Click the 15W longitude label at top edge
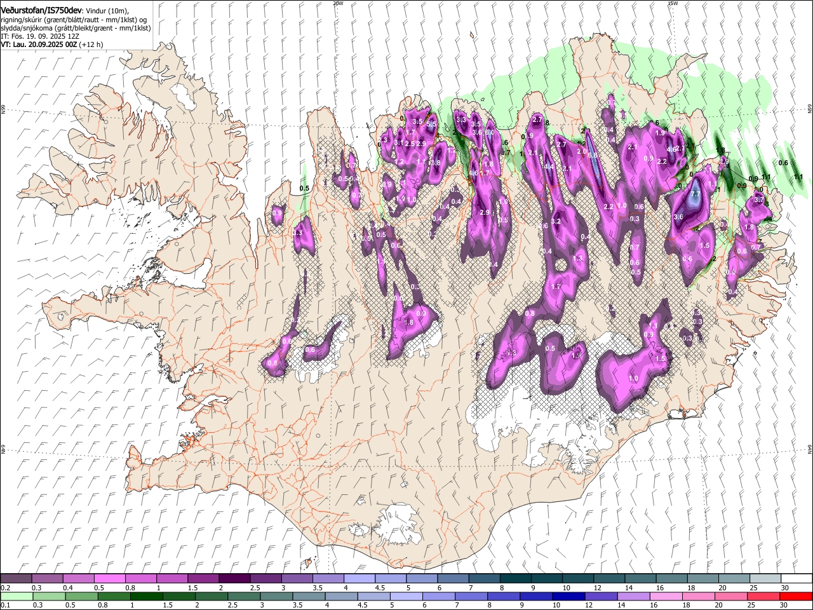 673,3
